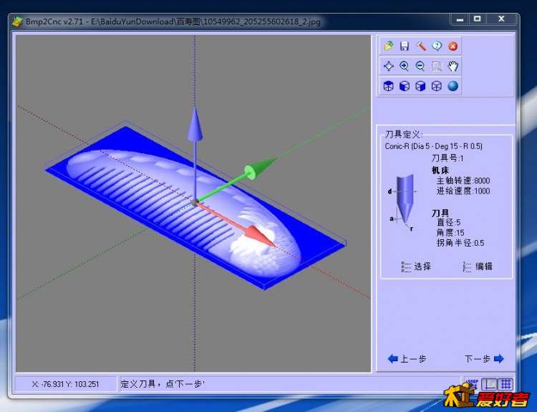Click the red X exit icon
The height and width of the screenshot is (412, 537).
pyautogui.click(x=453, y=46)
